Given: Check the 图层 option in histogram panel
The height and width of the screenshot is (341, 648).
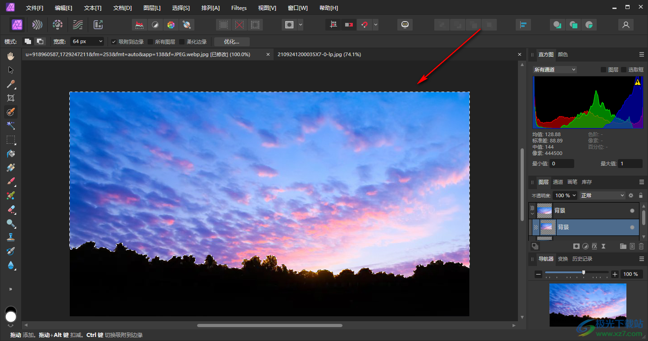Looking at the screenshot, I should click(603, 70).
